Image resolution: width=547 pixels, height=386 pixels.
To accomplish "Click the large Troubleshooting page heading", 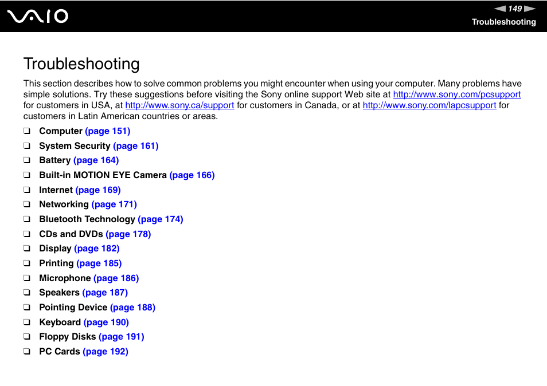I will [81, 64].
